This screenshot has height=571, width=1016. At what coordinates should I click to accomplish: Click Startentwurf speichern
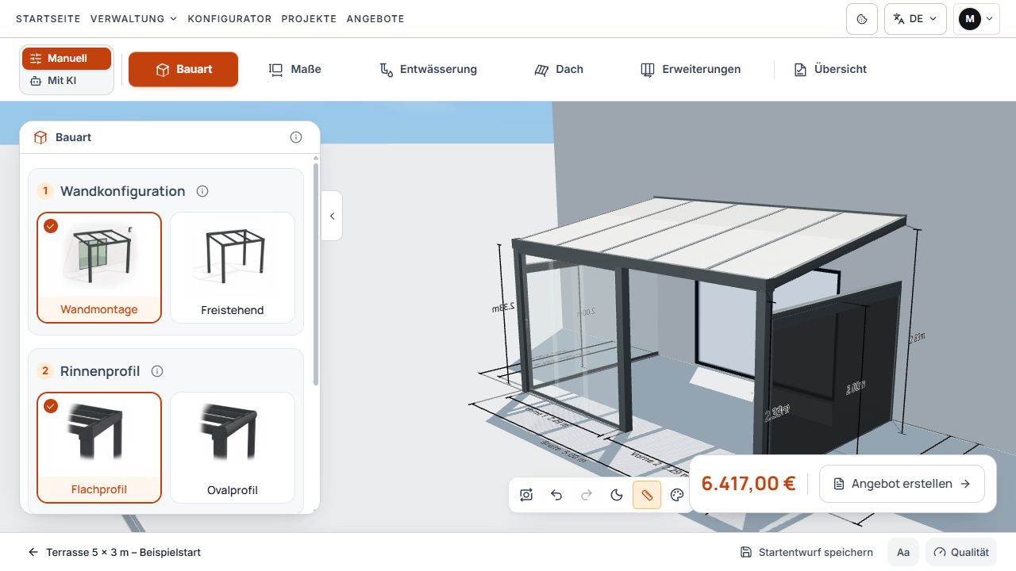coord(806,553)
